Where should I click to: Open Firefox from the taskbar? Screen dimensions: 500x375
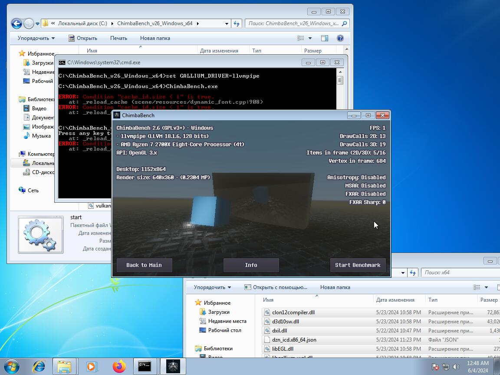point(118,366)
